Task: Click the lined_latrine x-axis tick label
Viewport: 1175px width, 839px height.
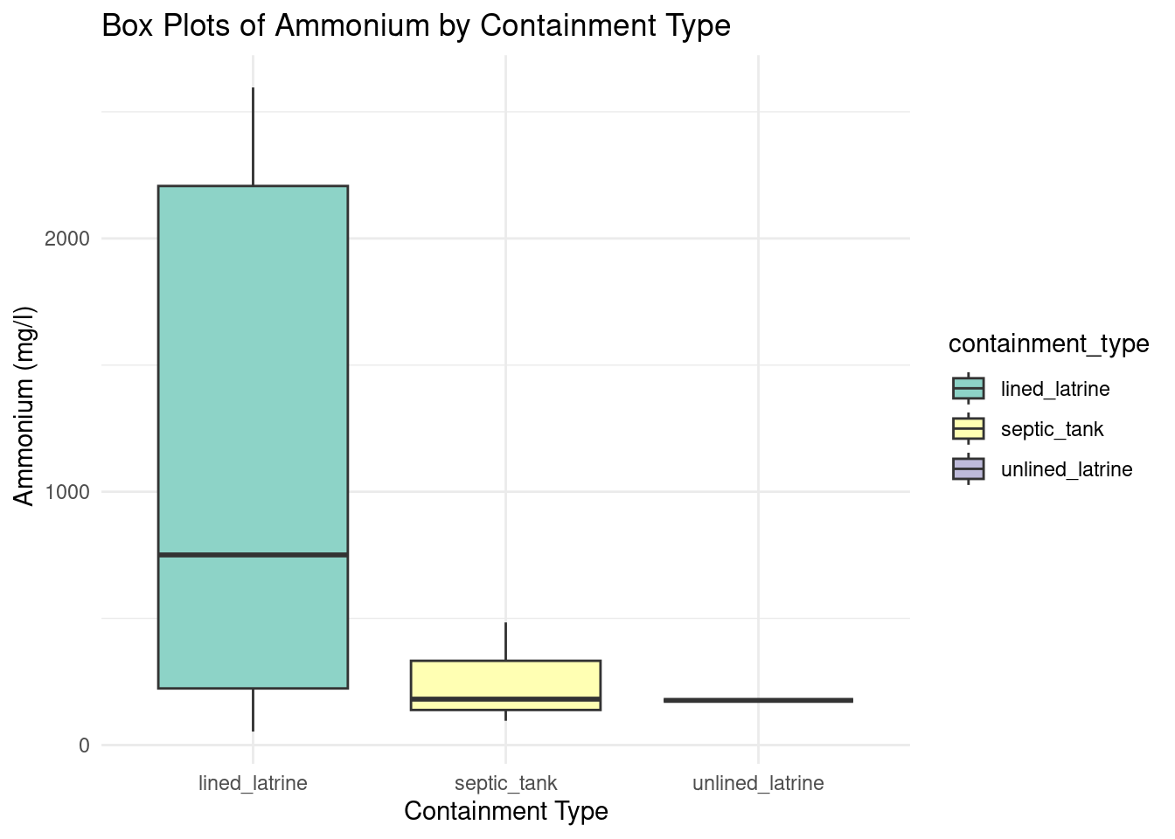Action: point(253,783)
